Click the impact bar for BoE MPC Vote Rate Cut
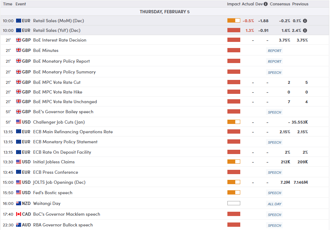The image size is (330, 230). pos(233,82)
